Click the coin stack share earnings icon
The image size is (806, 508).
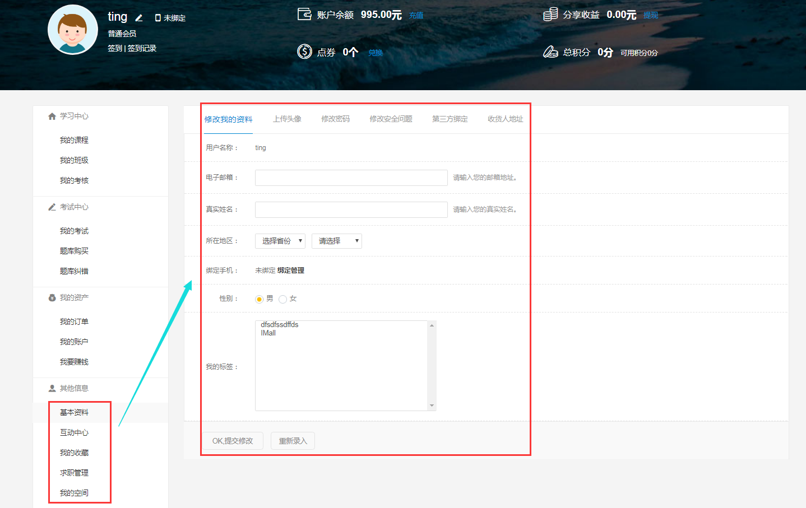tap(550, 14)
